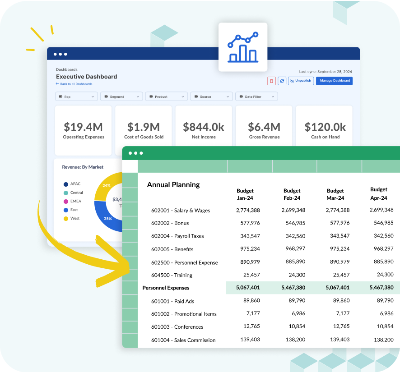
Task: Click the Feb-24 Conferences cell 10,854
Action: 297,326
